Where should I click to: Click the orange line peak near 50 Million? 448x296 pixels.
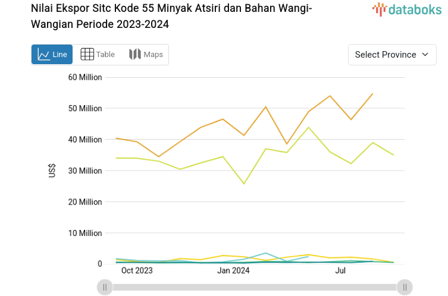coord(265,107)
